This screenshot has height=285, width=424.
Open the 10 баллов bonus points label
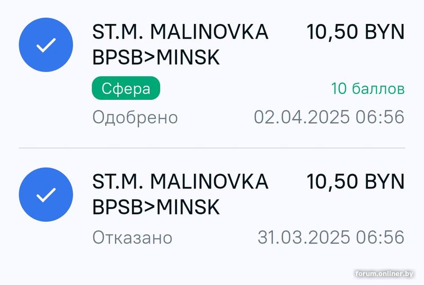[x=368, y=89]
